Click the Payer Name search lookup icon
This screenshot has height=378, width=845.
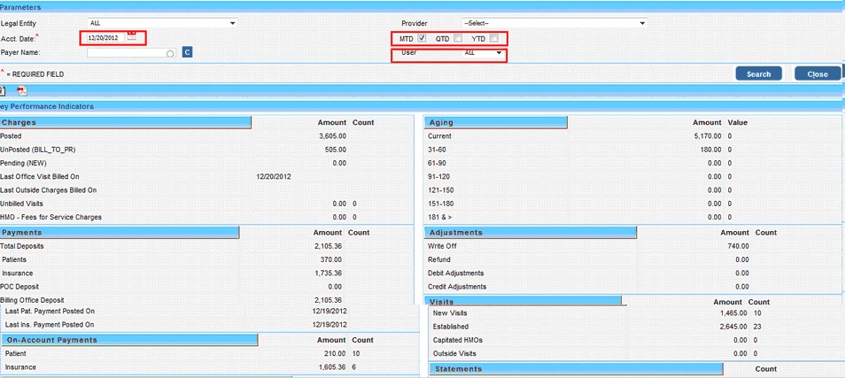(170, 53)
